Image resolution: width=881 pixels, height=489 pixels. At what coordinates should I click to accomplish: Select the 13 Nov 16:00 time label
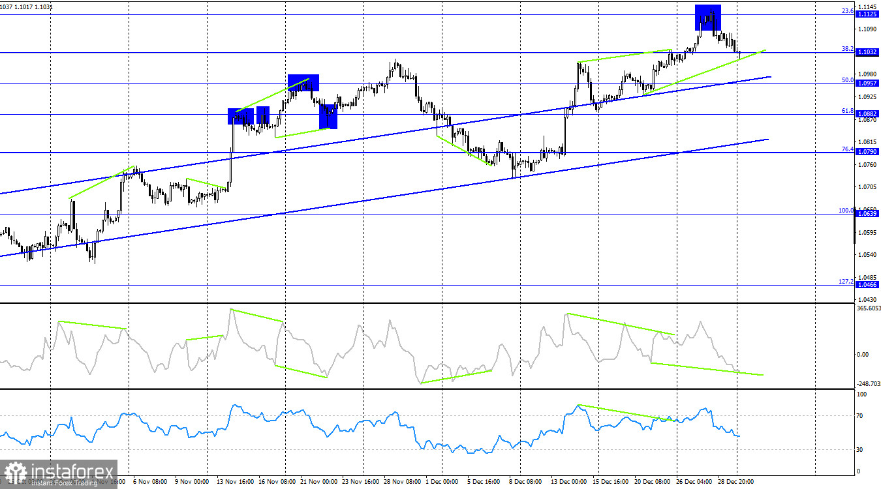236,482
